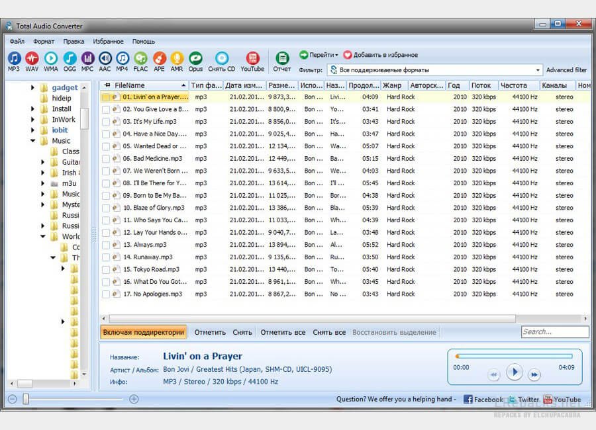Click Снять все to uncheck all

coord(329,332)
